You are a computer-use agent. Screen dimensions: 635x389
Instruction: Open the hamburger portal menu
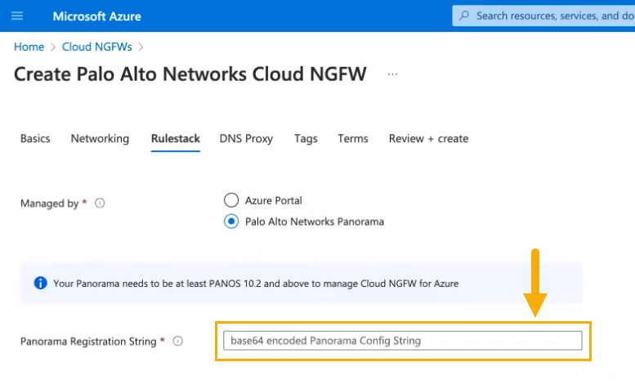click(17, 16)
